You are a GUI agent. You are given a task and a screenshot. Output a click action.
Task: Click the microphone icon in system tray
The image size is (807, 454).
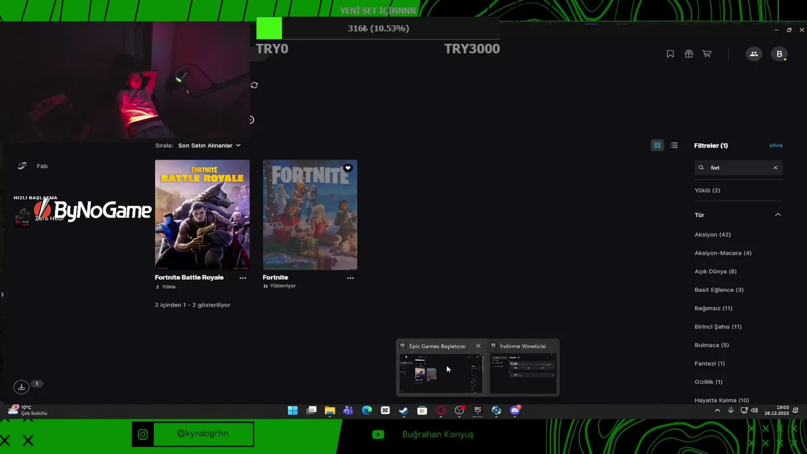click(x=731, y=410)
